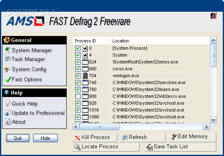Click the process icon for PID 0
Screen dimensions: 224x156
(85, 48)
